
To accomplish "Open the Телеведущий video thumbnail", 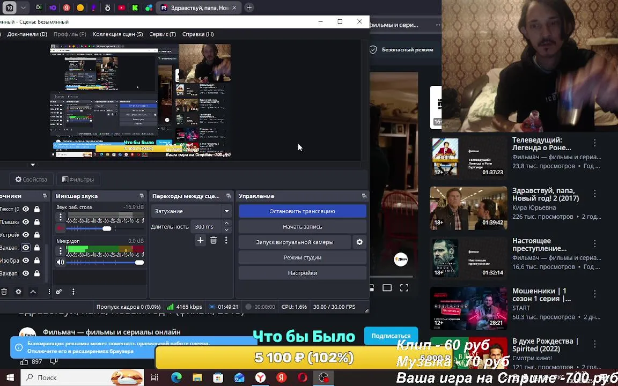I will click(x=469, y=158).
